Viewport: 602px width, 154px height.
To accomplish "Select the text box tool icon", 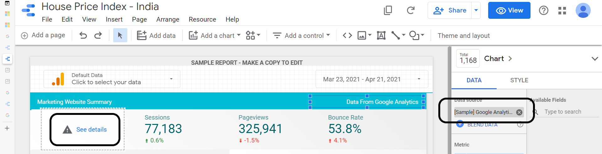I will [381, 35].
